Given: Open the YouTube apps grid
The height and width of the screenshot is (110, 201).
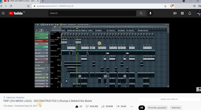Looking at the screenshot, I should [182, 13].
